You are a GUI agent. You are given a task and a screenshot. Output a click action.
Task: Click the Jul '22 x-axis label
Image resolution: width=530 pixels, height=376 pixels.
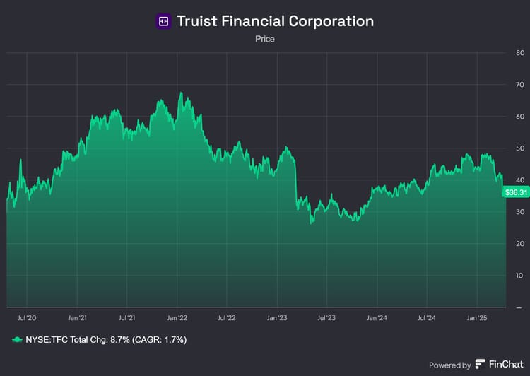pos(227,319)
